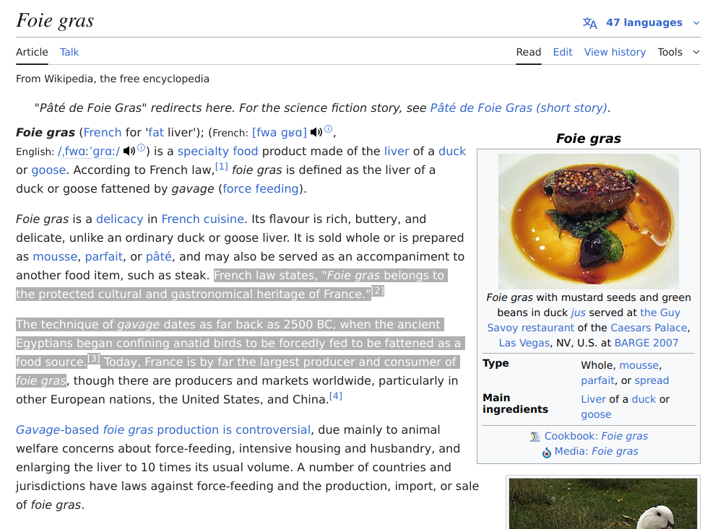
Task: Expand the 47 languages dropdown chevron
Action: tap(696, 23)
